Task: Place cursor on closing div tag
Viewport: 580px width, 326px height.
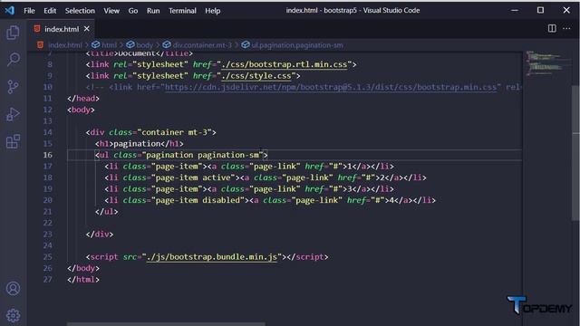Action: (100, 235)
